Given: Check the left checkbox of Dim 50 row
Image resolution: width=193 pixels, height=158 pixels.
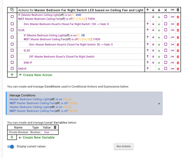Looking at the screenshot, I should coord(12,44).
